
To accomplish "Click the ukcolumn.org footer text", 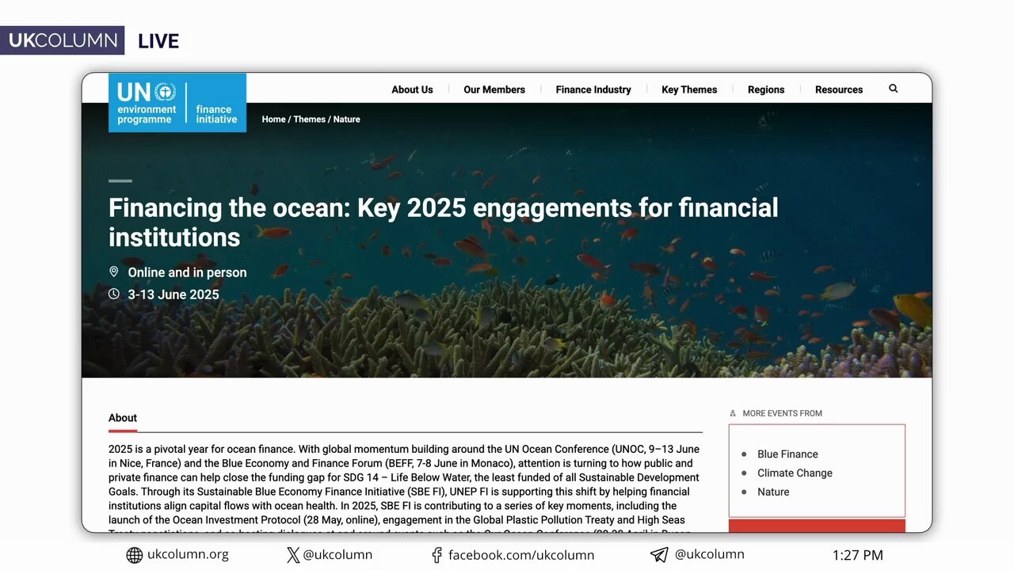I will [x=188, y=554].
